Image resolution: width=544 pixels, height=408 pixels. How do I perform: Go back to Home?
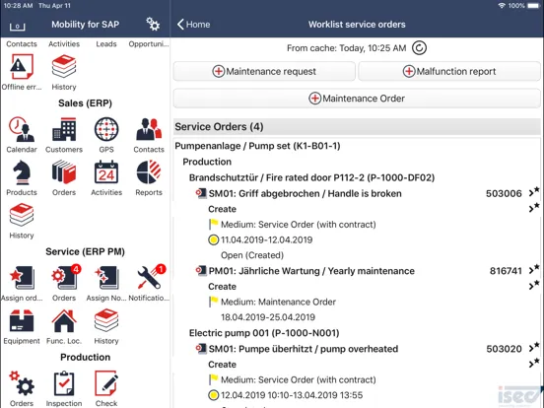pyautogui.click(x=193, y=25)
